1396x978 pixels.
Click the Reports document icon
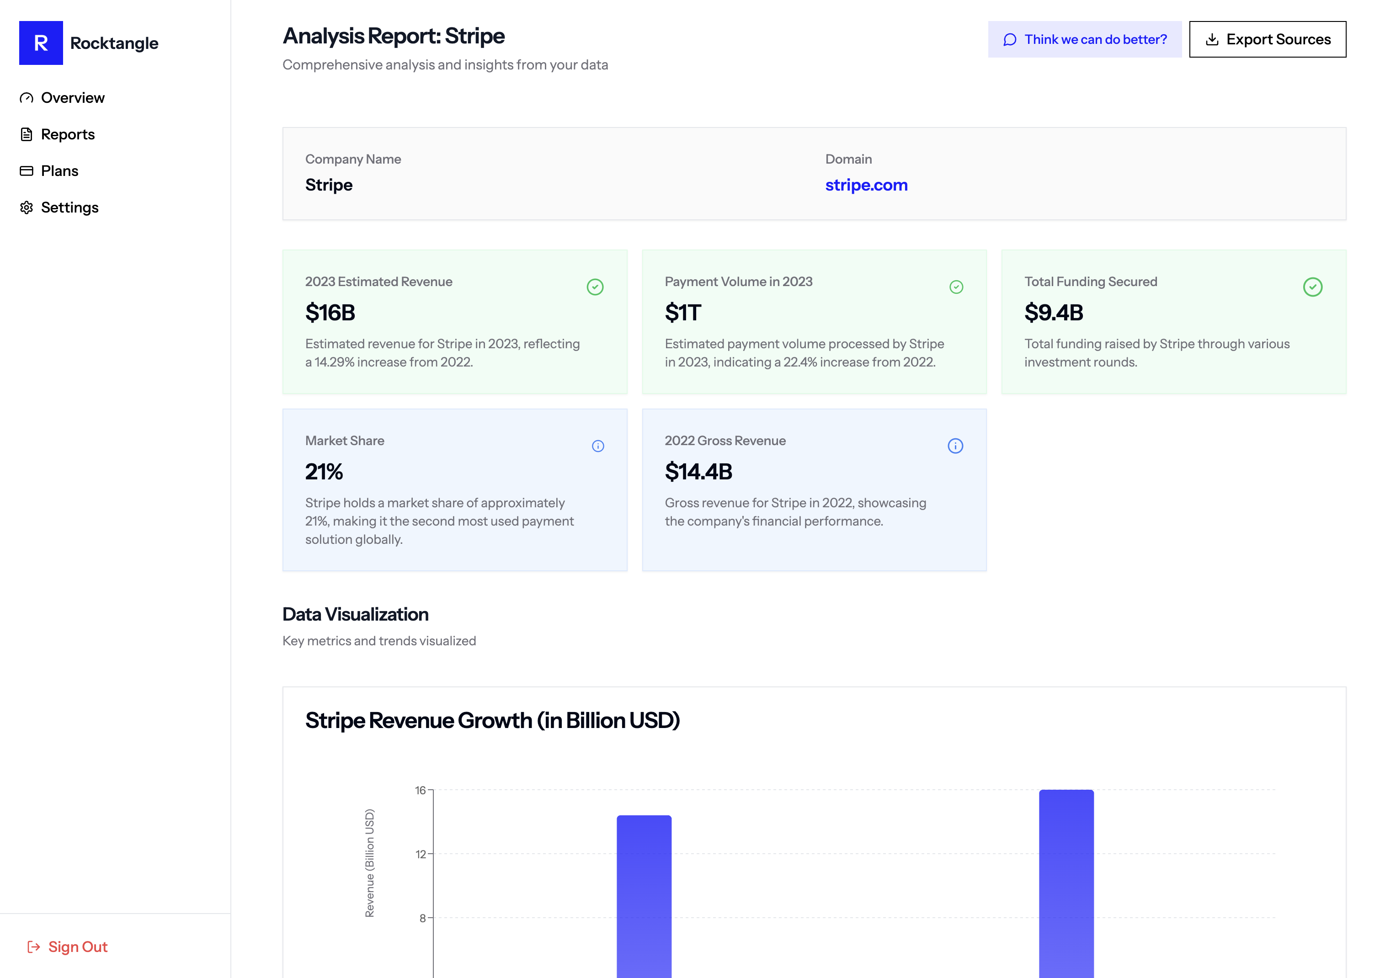point(26,134)
